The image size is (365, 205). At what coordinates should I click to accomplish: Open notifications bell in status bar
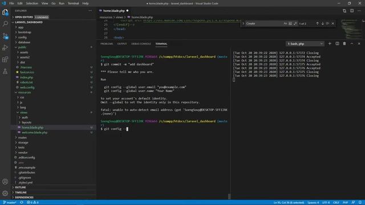pos(360,203)
